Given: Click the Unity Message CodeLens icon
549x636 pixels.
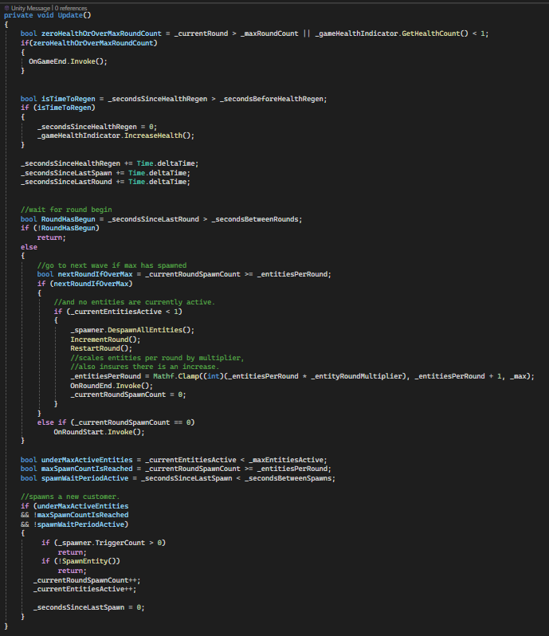Looking at the screenshot, I should tap(7, 8).
